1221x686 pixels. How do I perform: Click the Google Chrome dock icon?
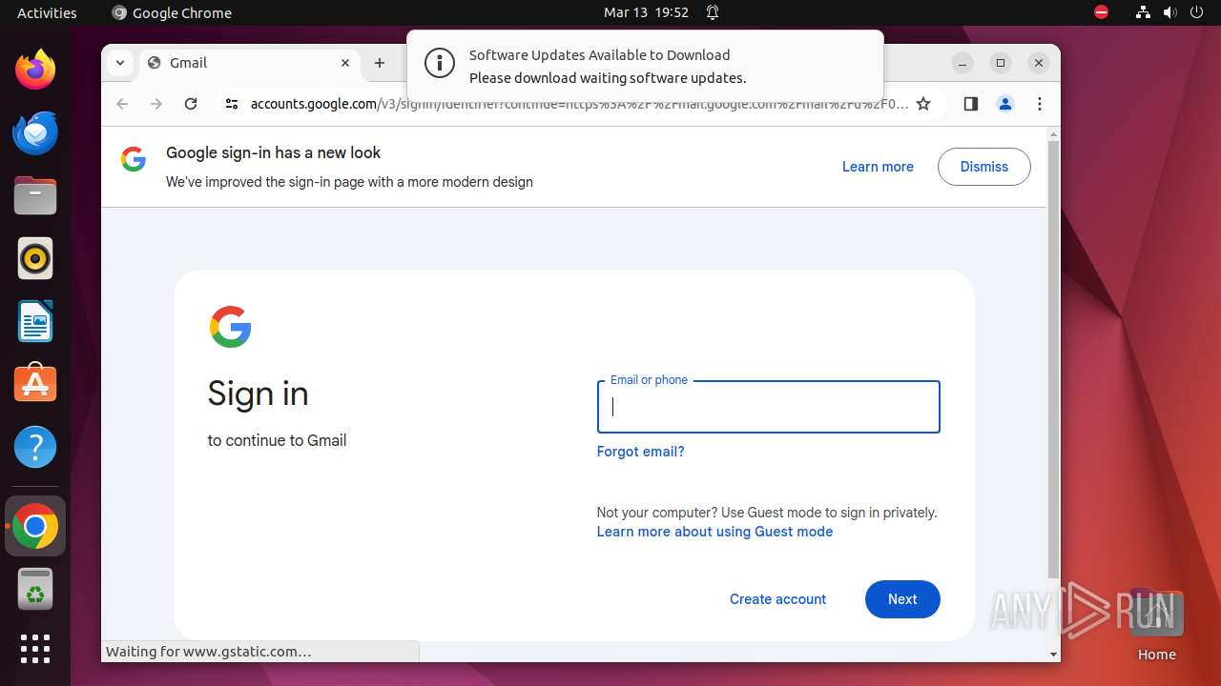[x=35, y=526]
